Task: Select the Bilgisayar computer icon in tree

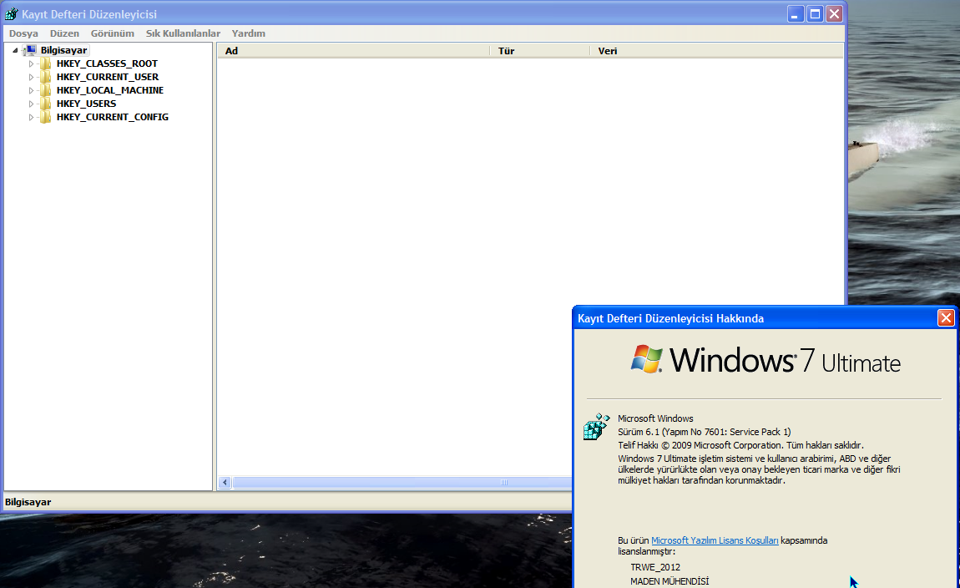Action: point(30,50)
